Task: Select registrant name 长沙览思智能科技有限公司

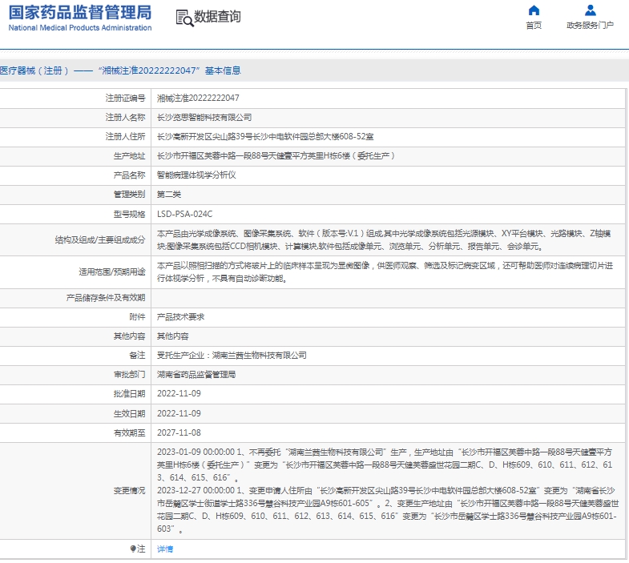Action: click(x=204, y=118)
